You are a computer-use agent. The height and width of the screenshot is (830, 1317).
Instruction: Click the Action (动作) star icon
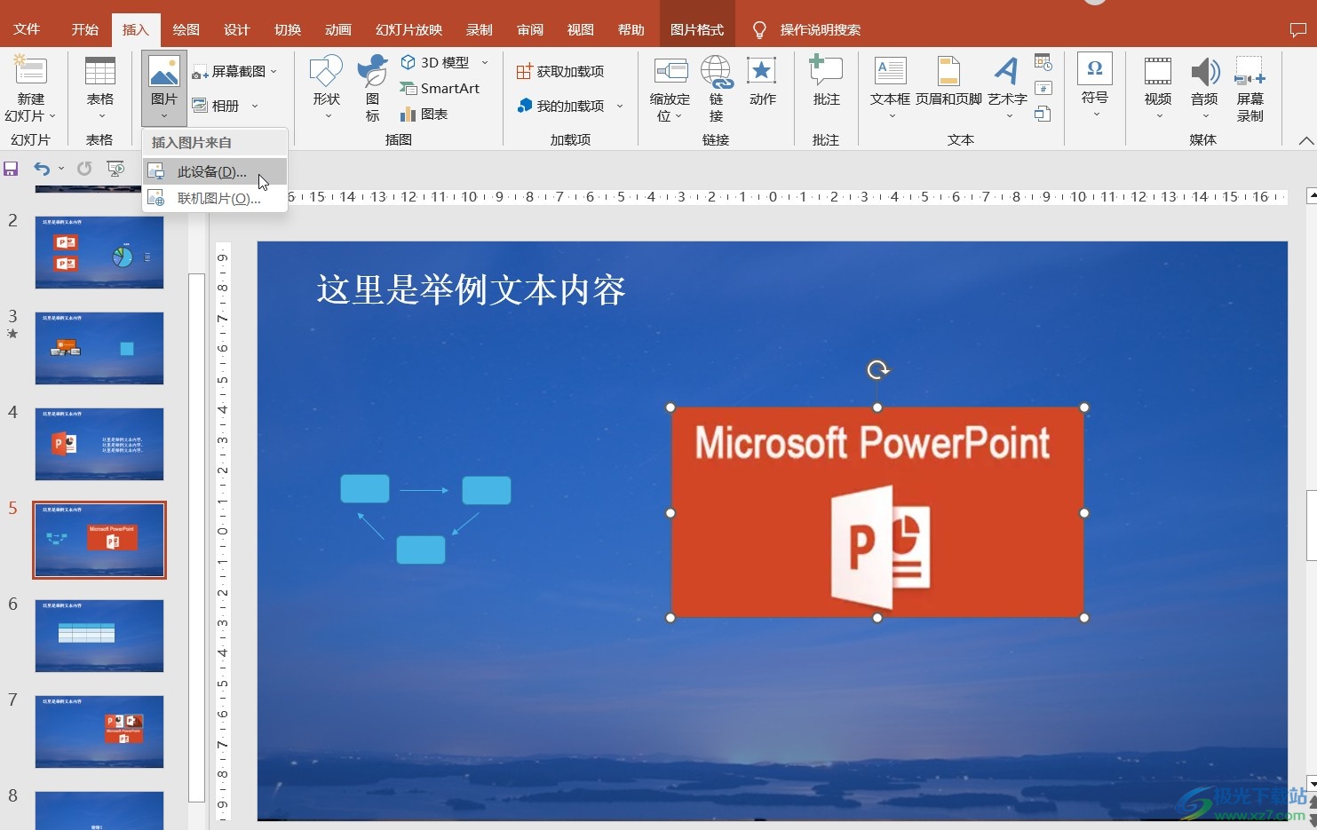pos(762,71)
